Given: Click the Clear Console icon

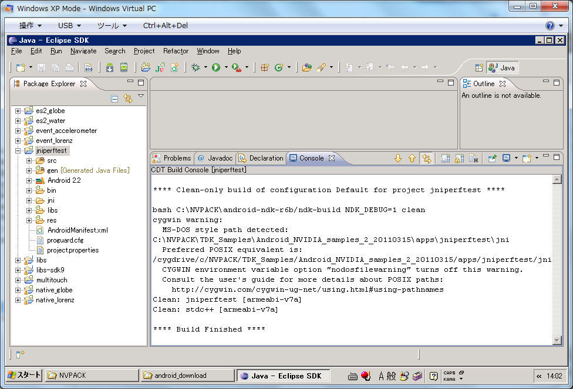Looking at the screenshot, I should point(474,158).
